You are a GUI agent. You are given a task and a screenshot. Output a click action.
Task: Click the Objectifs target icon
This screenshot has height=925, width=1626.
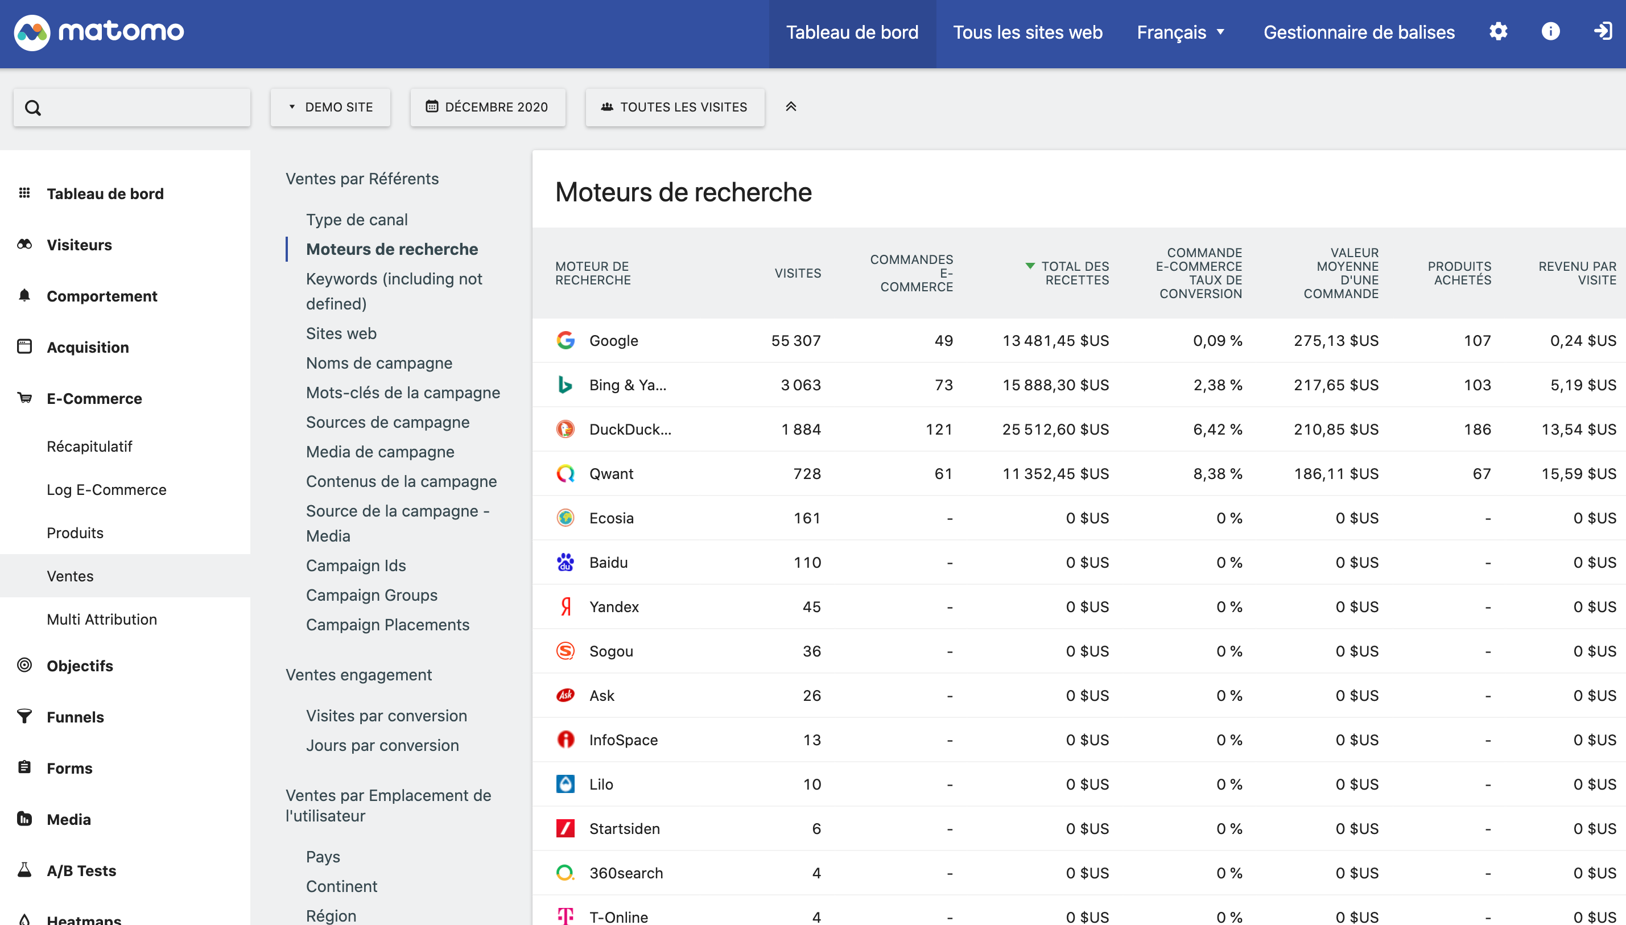(24, 665)
